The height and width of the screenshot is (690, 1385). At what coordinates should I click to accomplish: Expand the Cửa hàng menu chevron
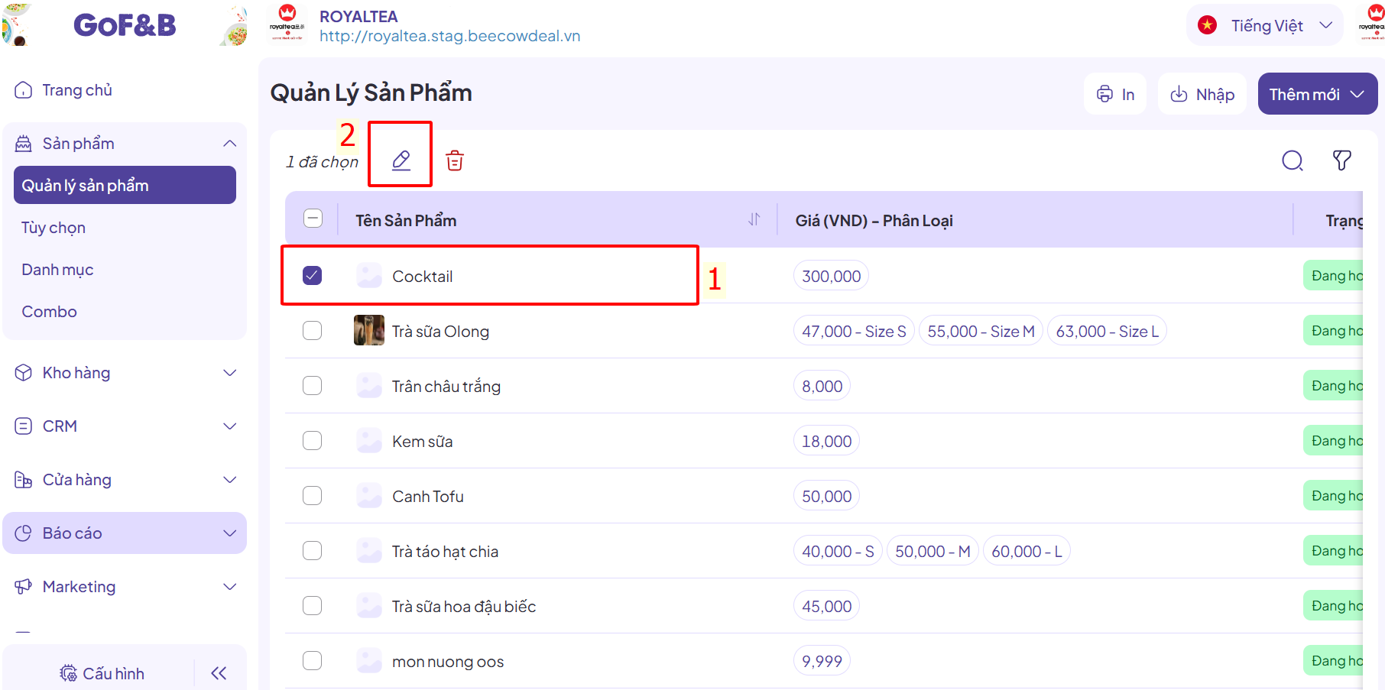229,480
